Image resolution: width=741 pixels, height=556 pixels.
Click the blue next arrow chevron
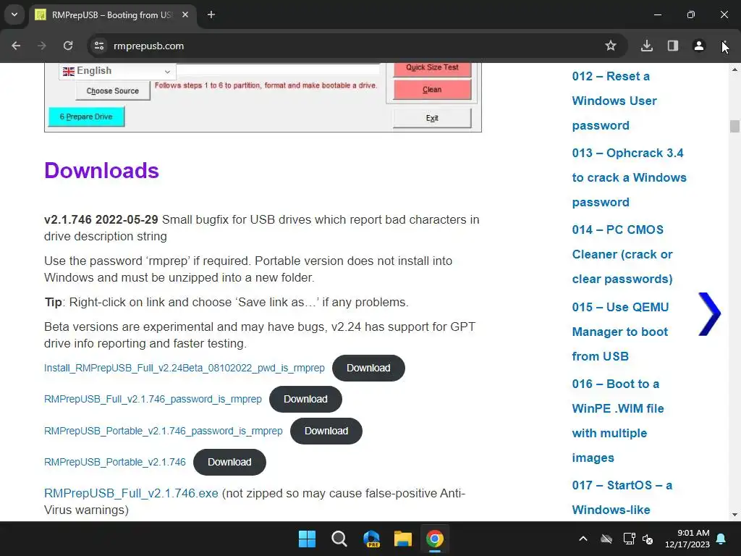coord(709,314)
